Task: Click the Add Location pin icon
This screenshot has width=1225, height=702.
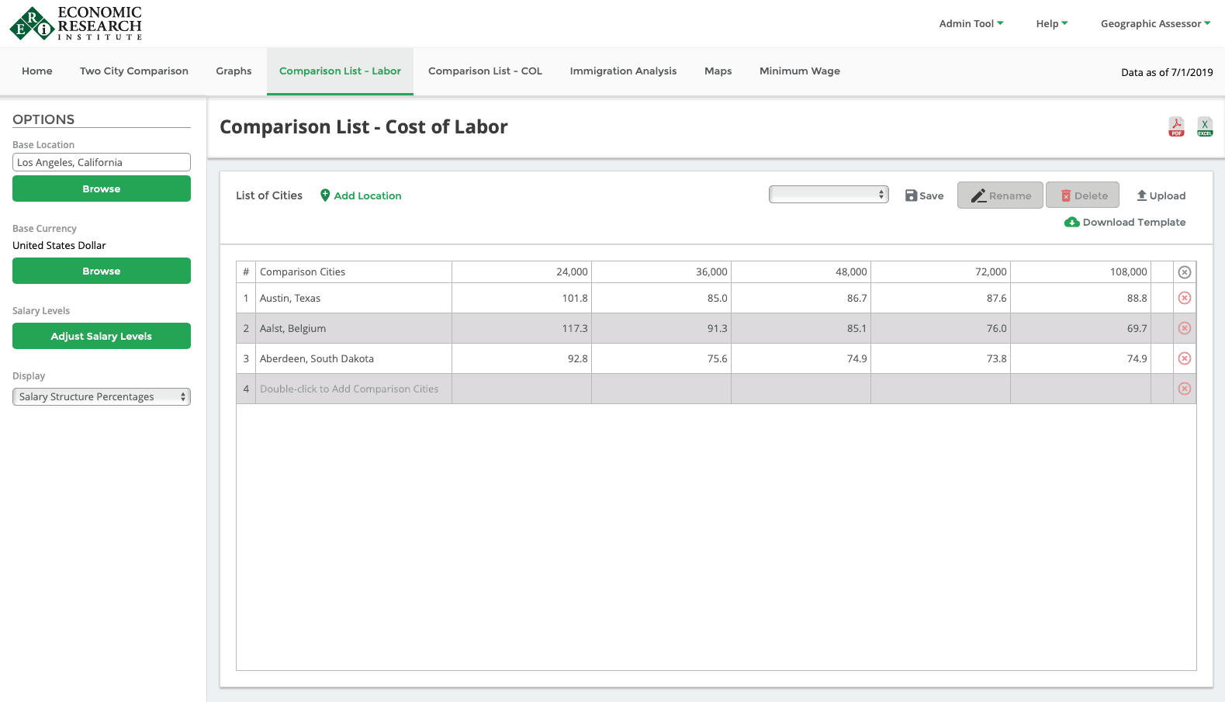Action: pos(325,195)
